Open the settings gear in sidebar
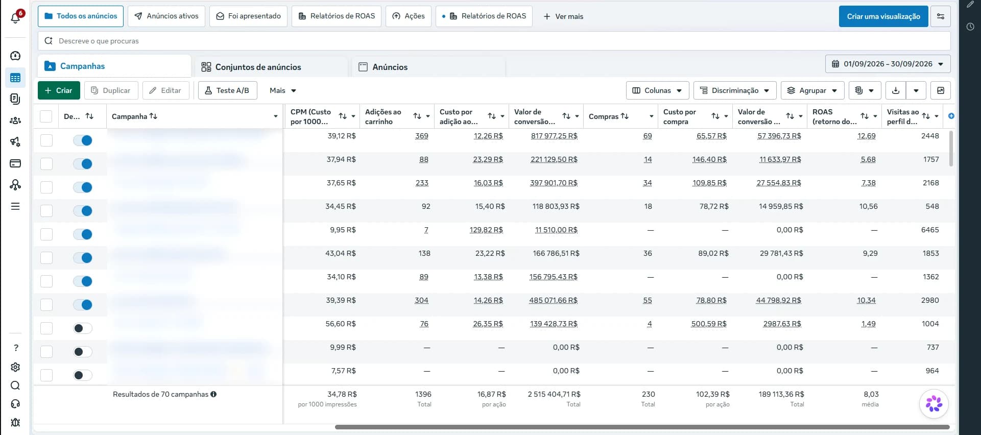Viewport: 981px width, 435px height. tap(15, 367)
